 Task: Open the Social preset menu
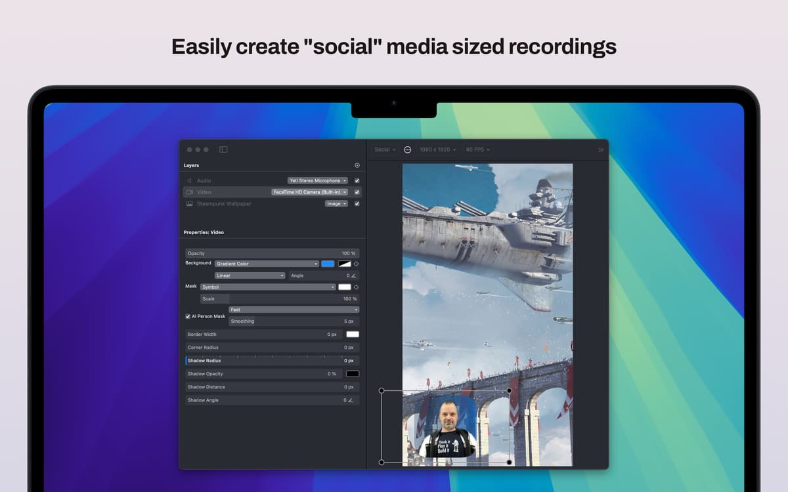(385, 150)
